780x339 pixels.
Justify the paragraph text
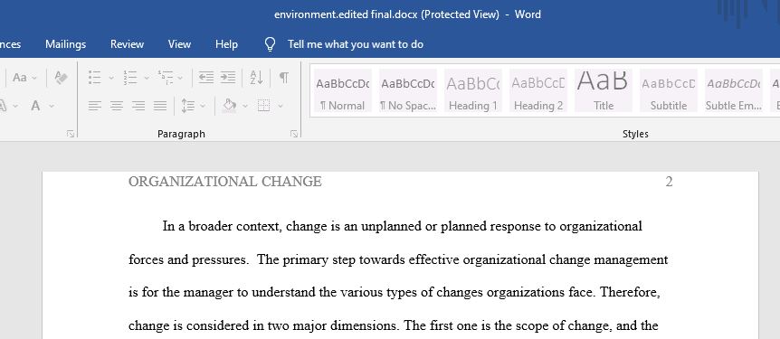(x=160, y=106)
